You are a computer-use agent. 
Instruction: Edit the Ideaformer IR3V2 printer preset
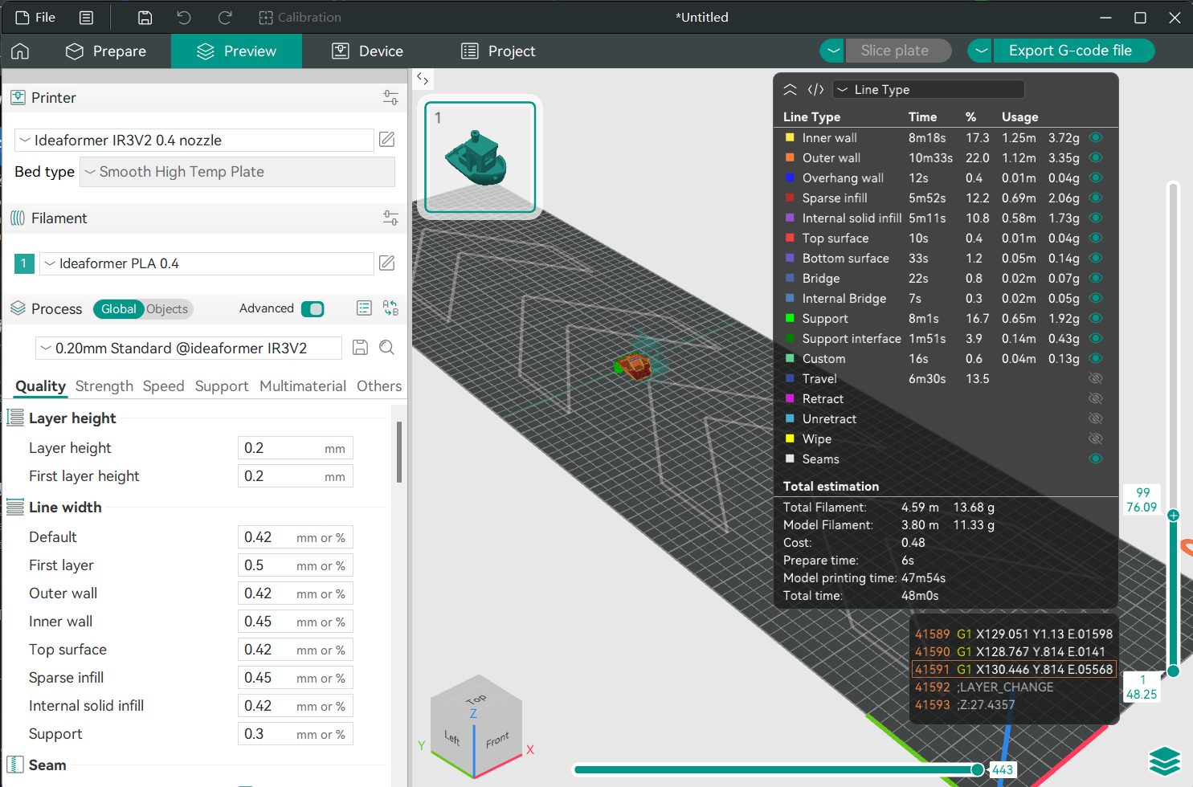(x=386, y=140)
